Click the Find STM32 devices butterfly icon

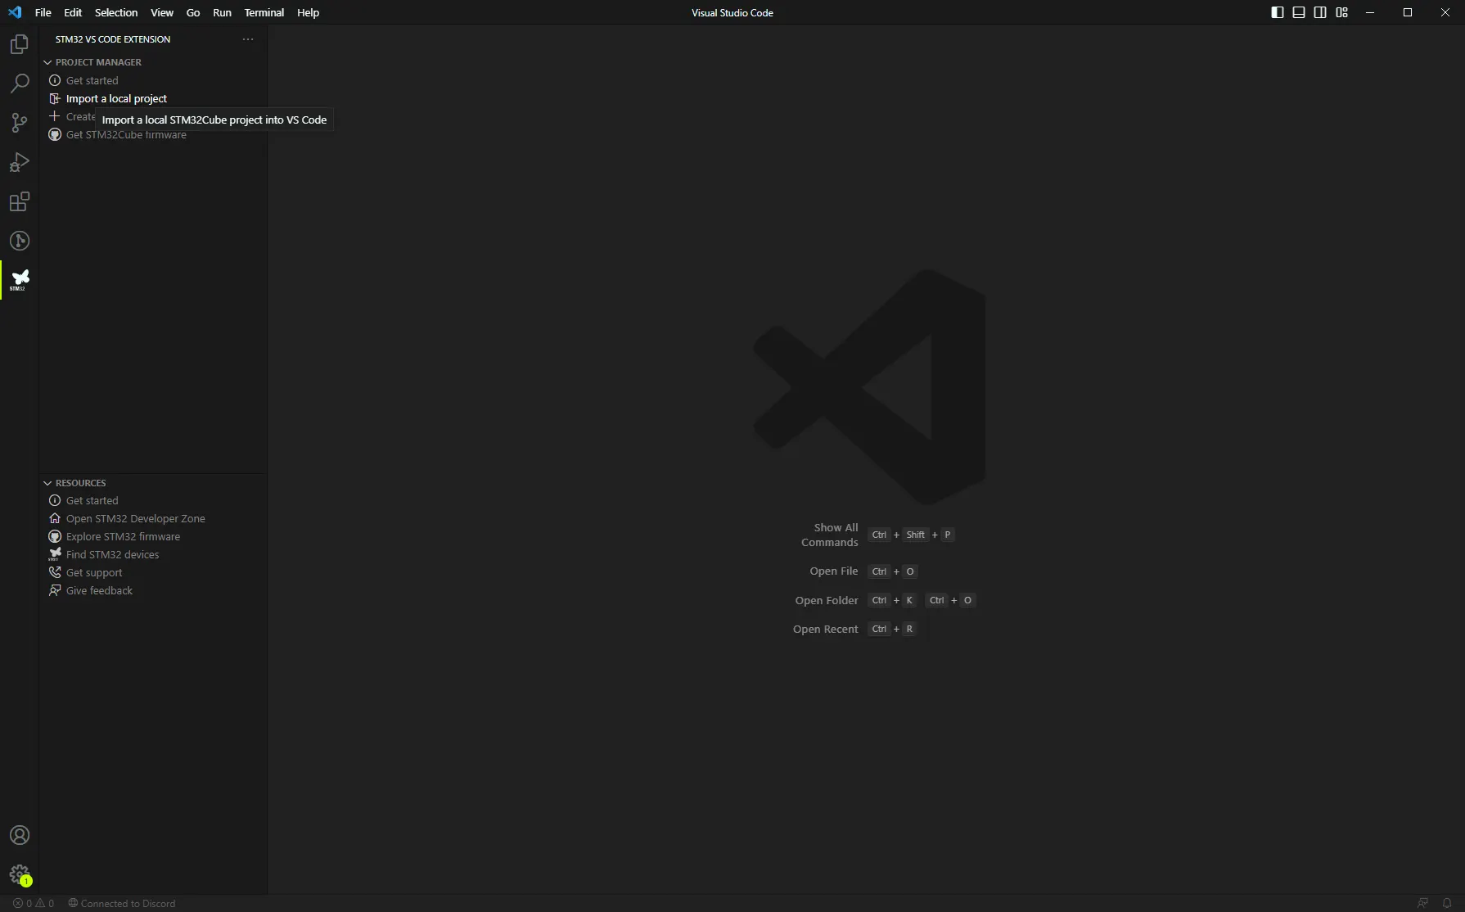click(x=55, y=554)
